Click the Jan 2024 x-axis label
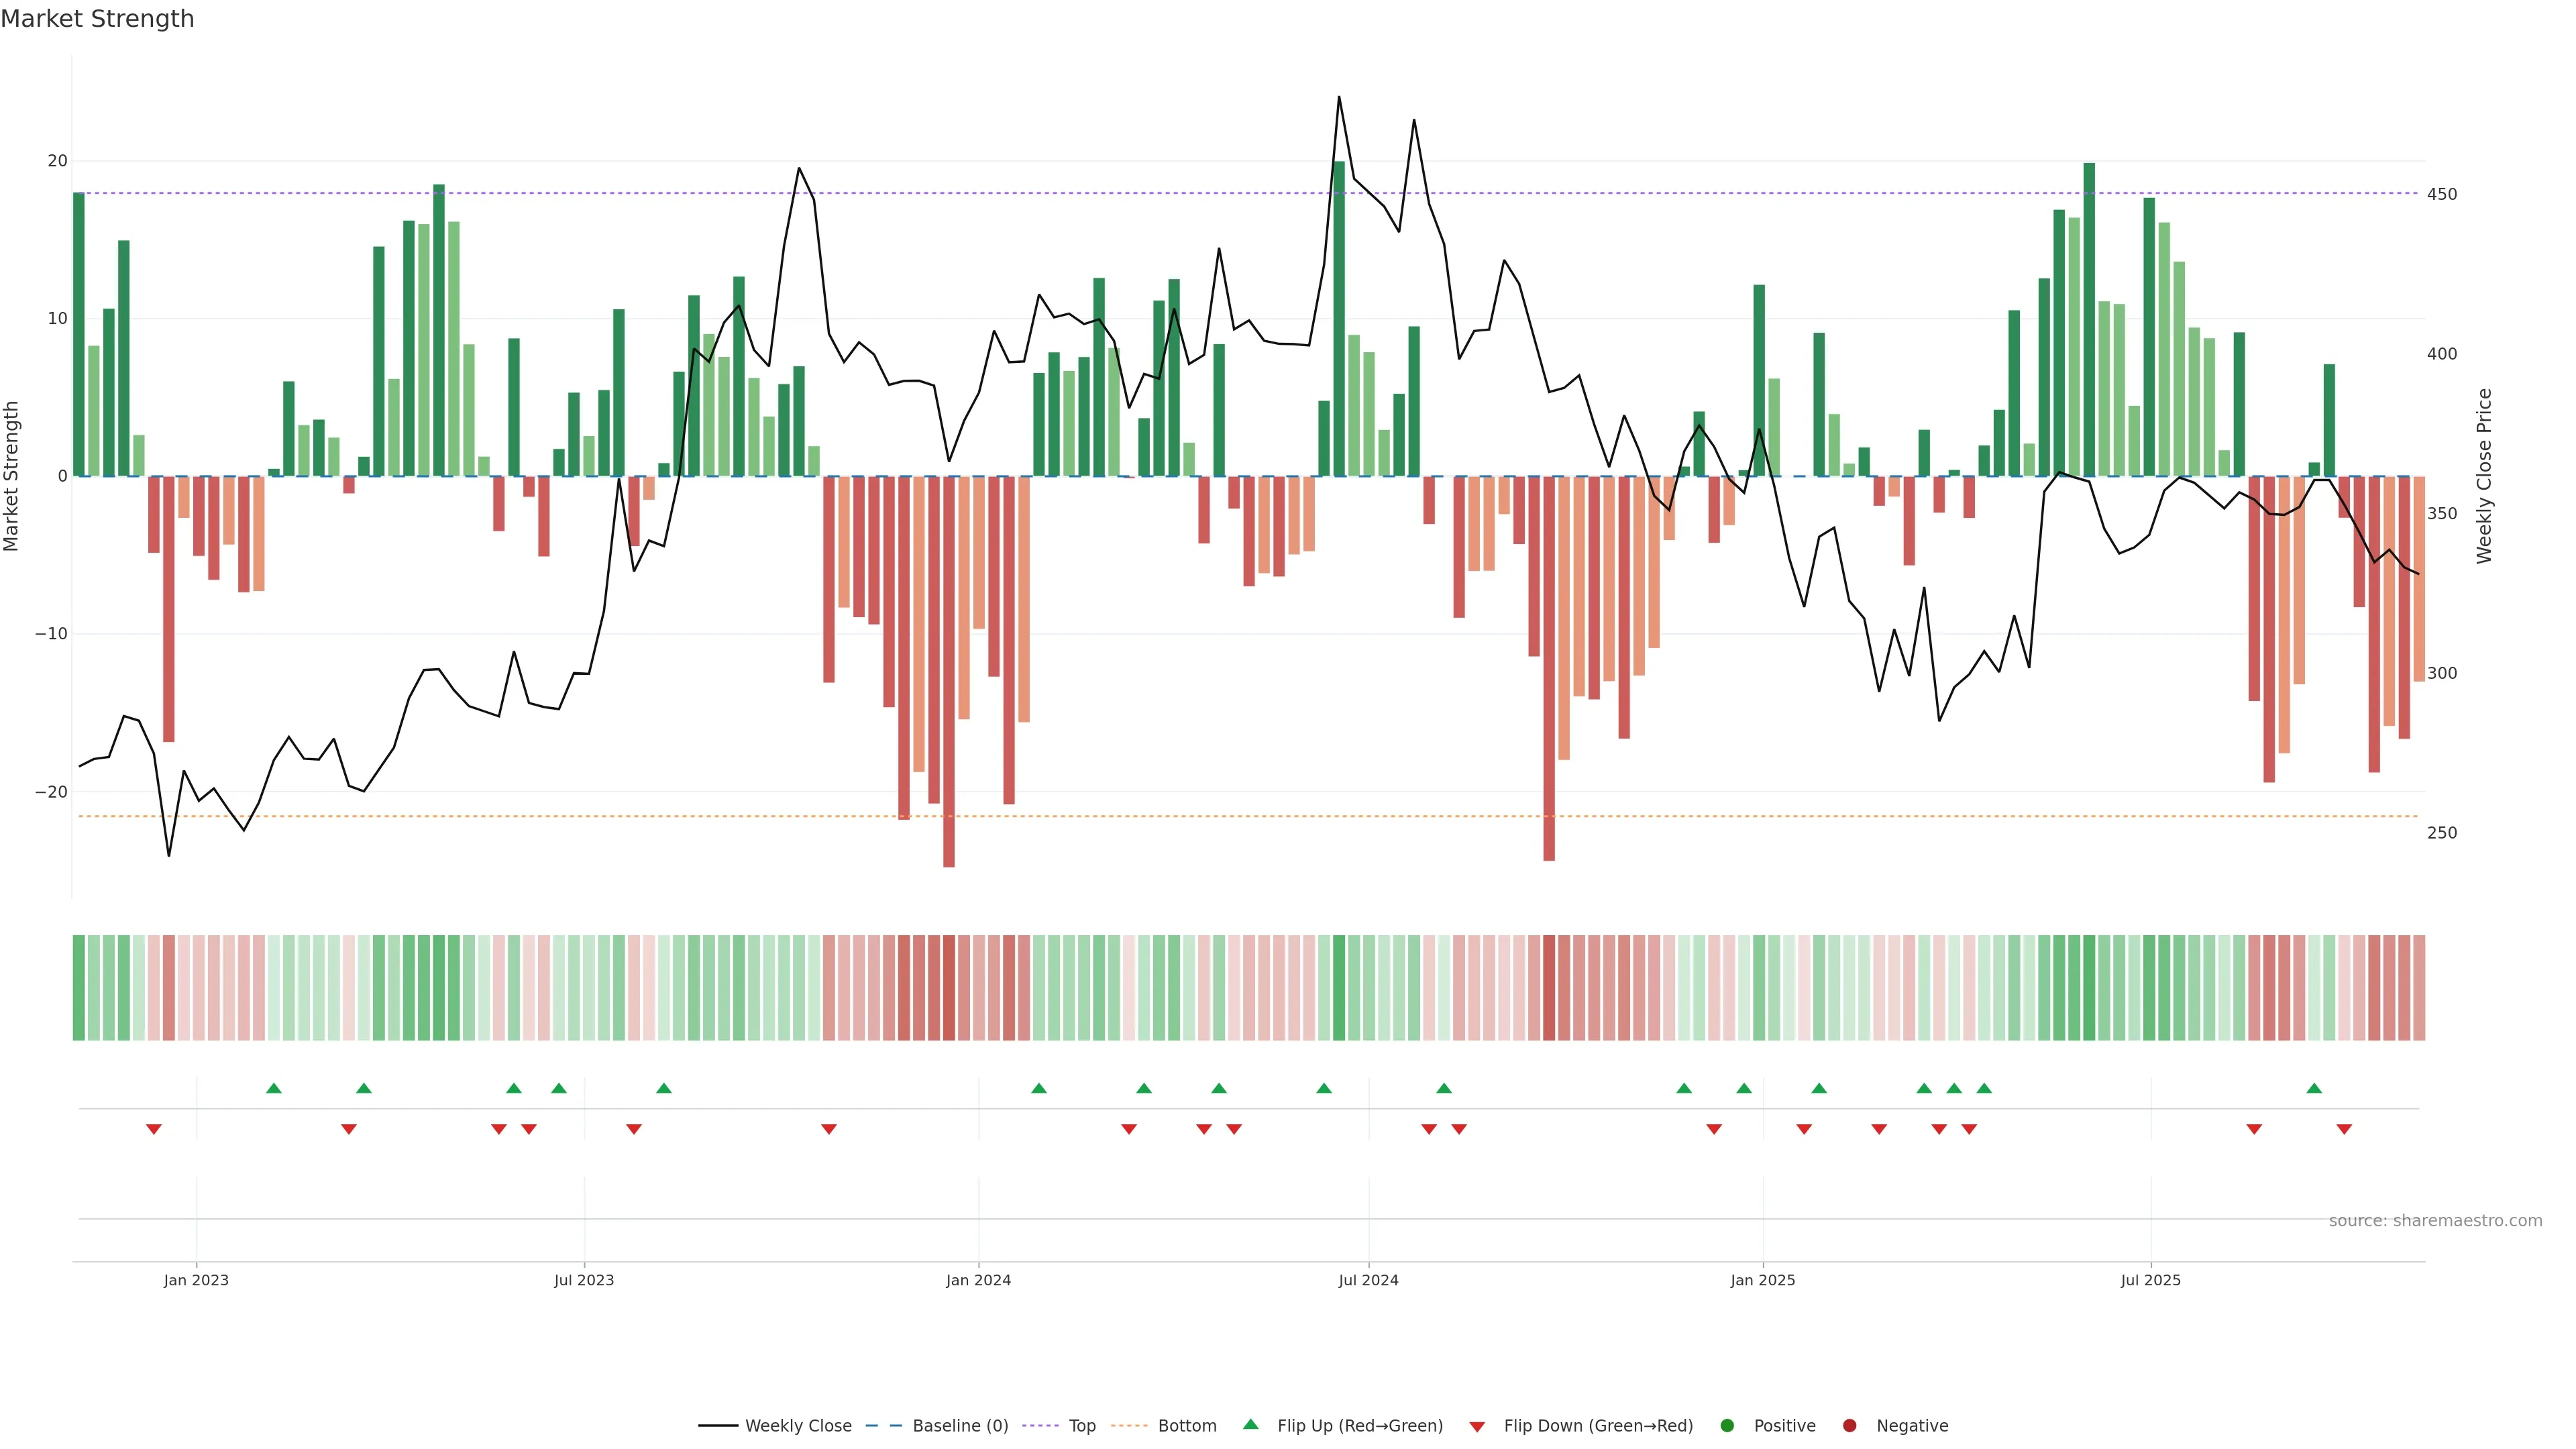 [978, 1280]
